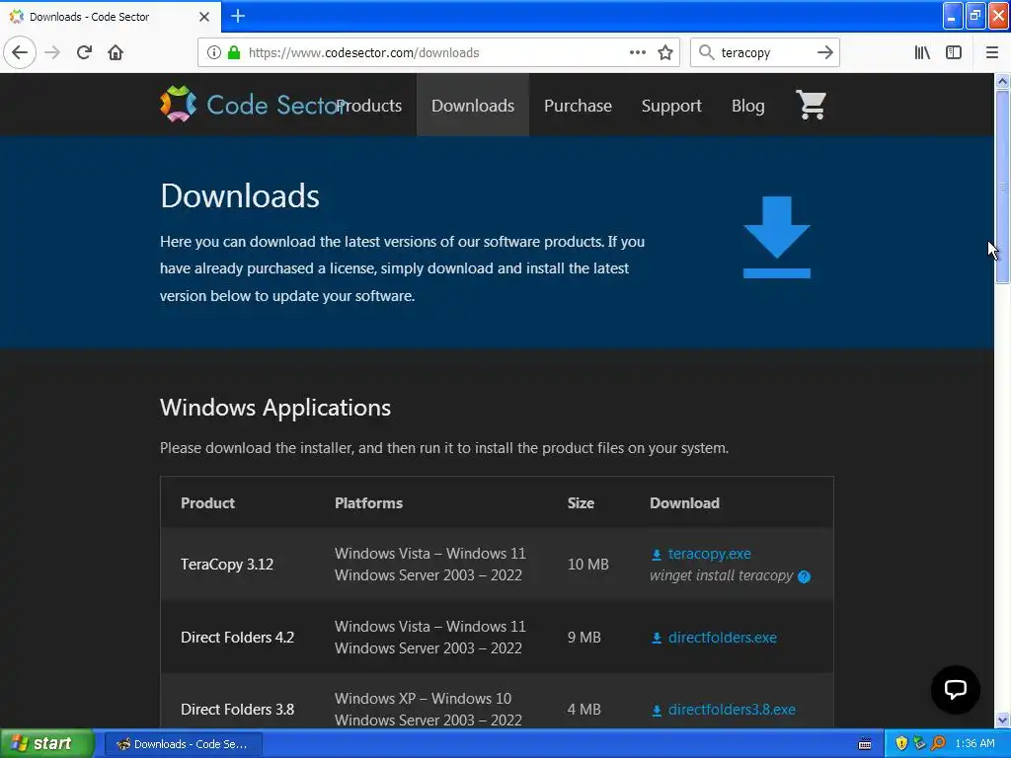
Task: Click the 4 MB size cell
Action: (584, 710)
